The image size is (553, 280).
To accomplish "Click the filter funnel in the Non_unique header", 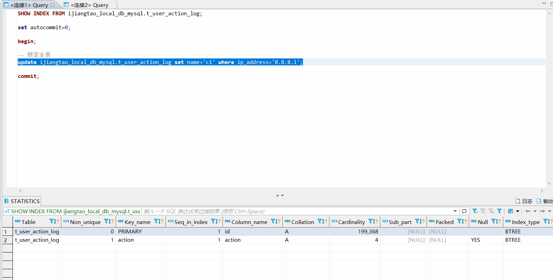I will (107, 222).
